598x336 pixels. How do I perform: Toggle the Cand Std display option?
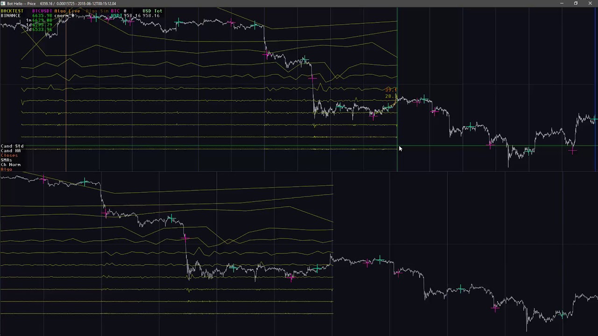click(x=12, y=146)
